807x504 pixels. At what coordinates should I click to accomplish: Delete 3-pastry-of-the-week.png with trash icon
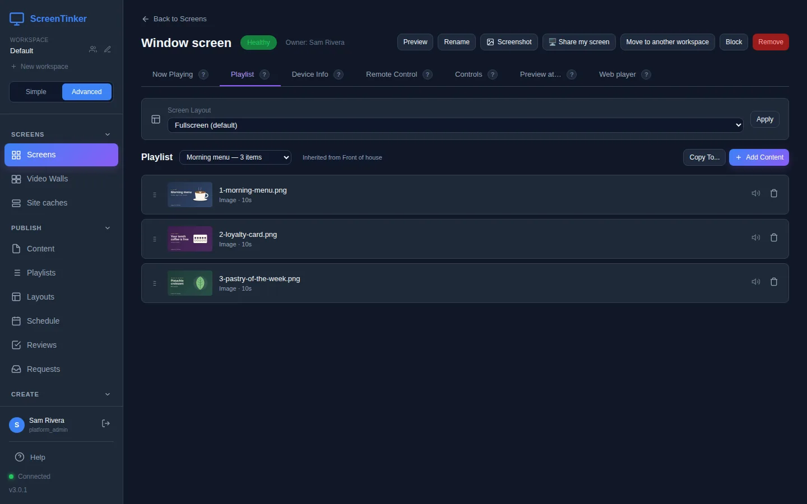(774, 282)
